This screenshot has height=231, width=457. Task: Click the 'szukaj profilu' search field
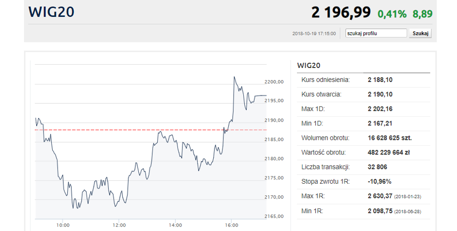pyautogui.click(x=376, y=33)
